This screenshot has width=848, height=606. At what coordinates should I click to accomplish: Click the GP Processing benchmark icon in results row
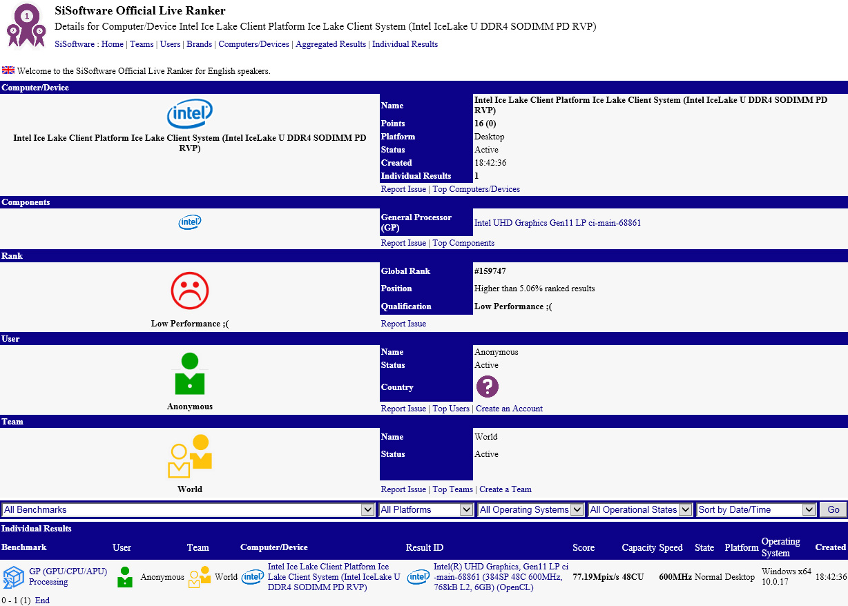click(x=14, y=577)
